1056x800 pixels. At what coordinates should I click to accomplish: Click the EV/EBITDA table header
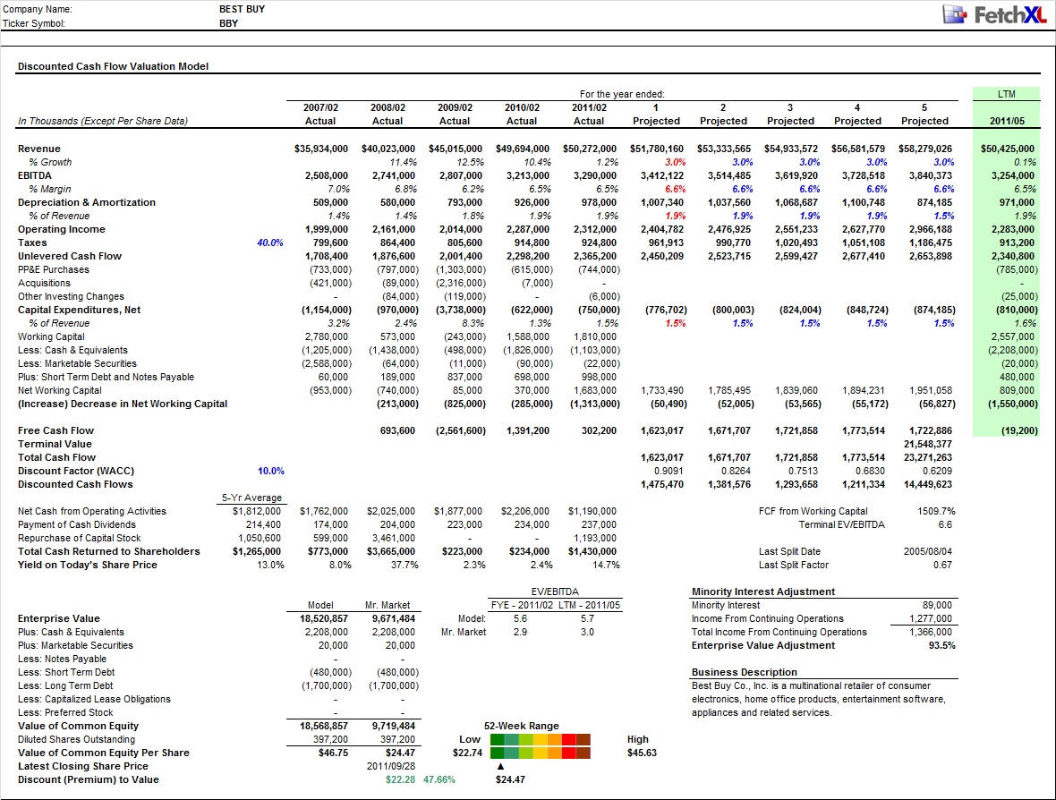[x=555, y=591]
